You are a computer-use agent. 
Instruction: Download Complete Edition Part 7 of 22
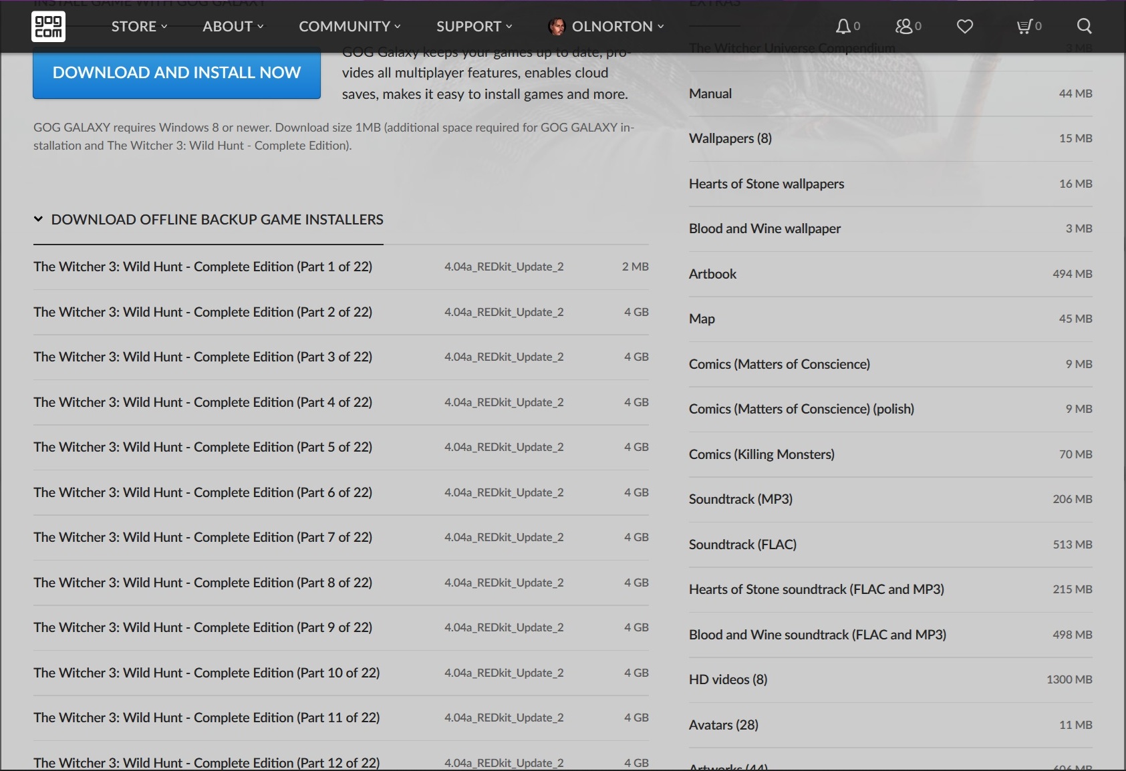pyautogui.click(x=341, y=537)
